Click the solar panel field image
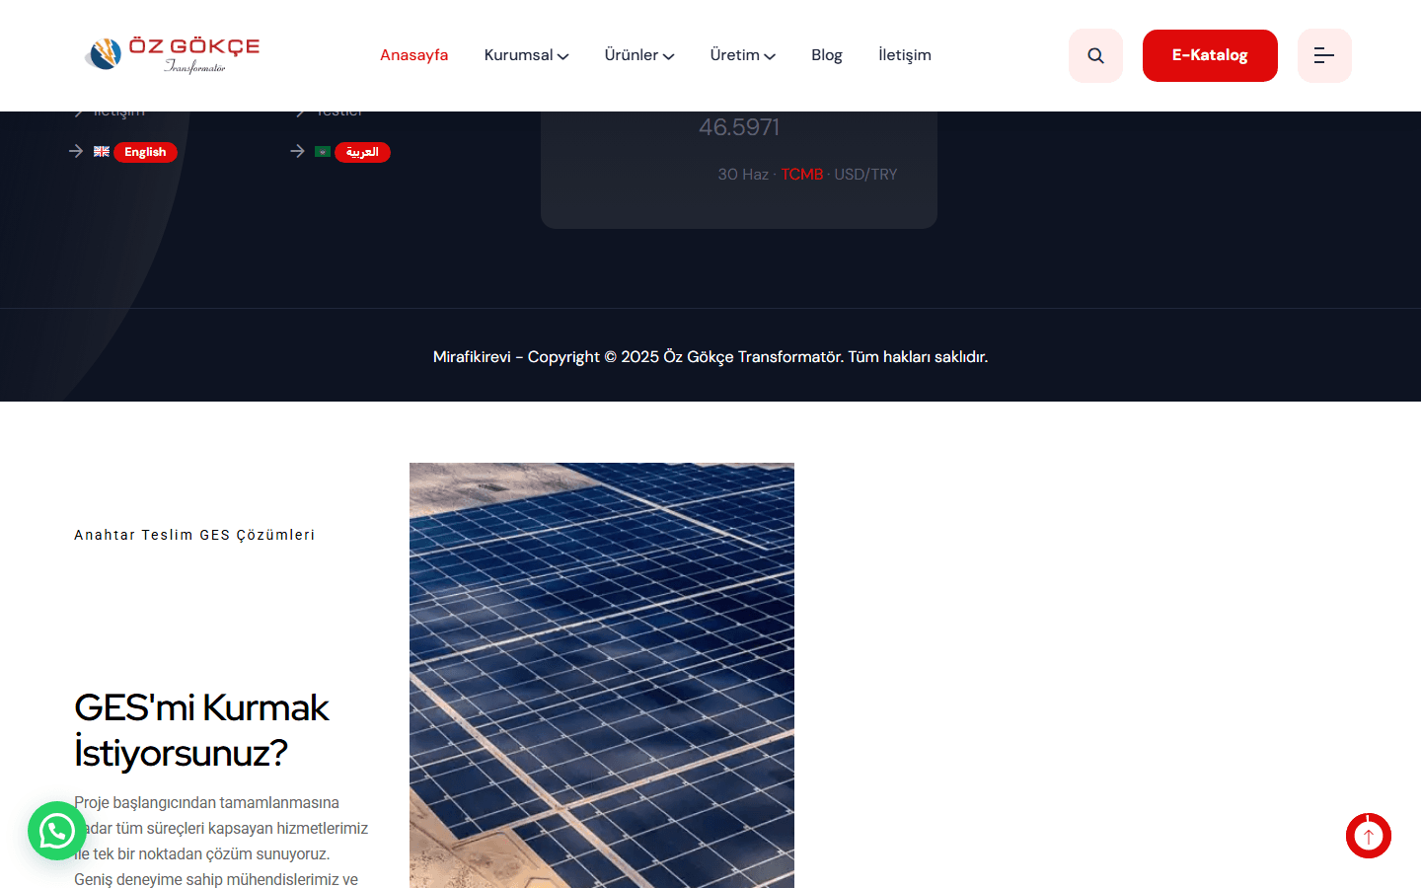The image size is (1421, 888). coord(602,675)
